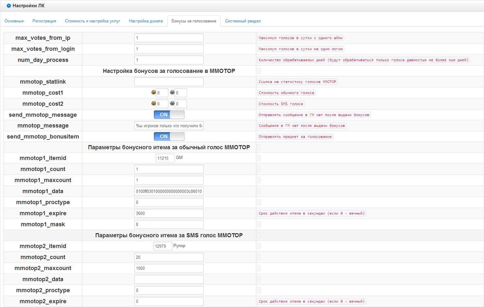
Task: Toggle the send_mmotop_bonusitem ON switch
Action: point(169,136)
